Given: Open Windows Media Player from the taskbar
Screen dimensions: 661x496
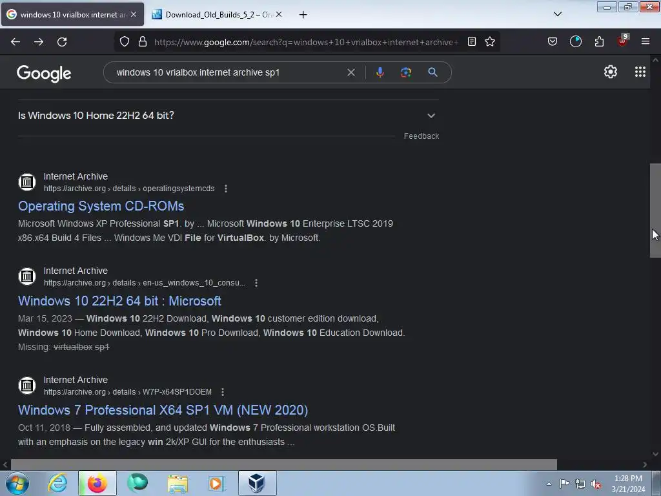Looking at the screenshot, I should click(217, 484).
